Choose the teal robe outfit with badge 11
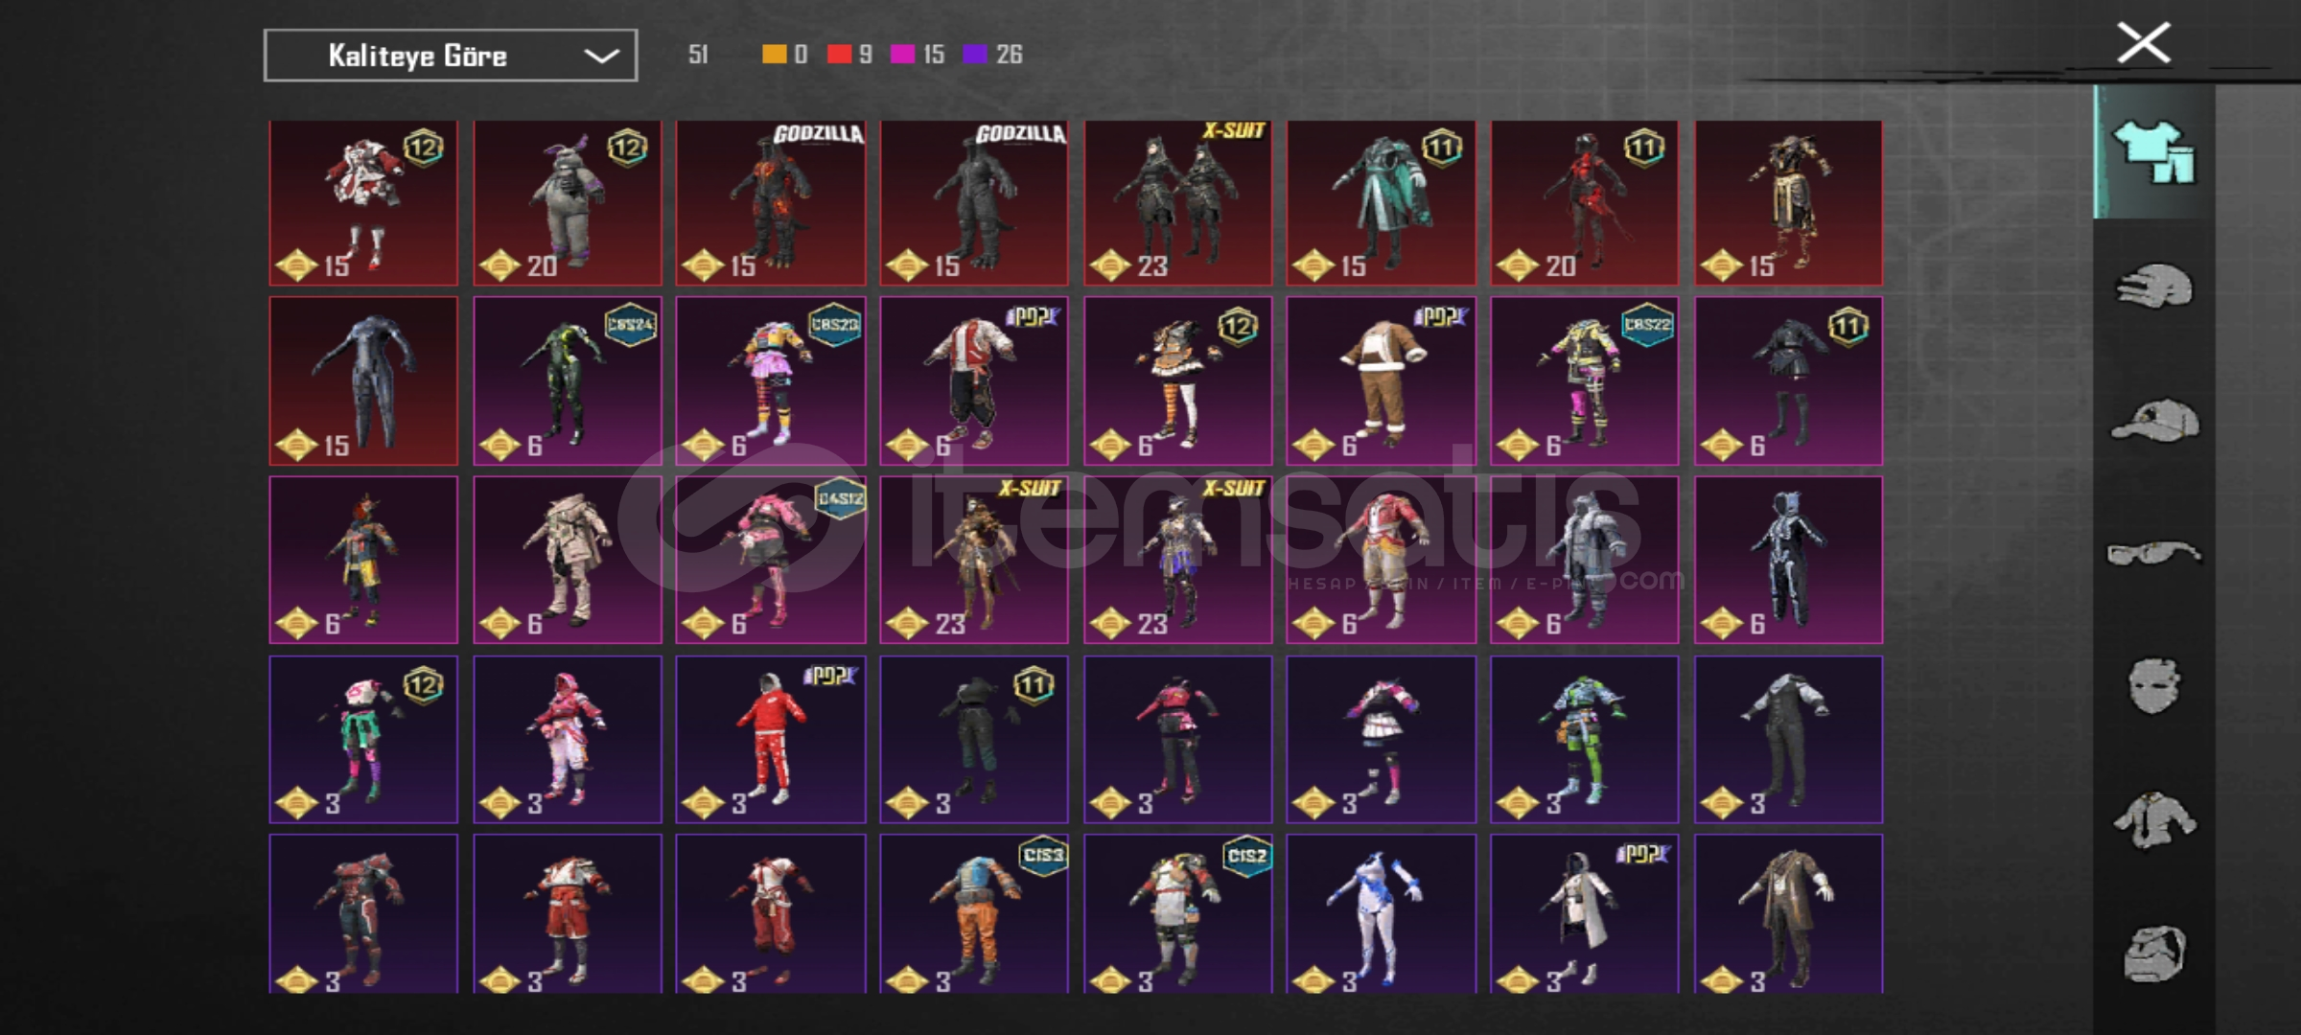 click(1382, 203)
